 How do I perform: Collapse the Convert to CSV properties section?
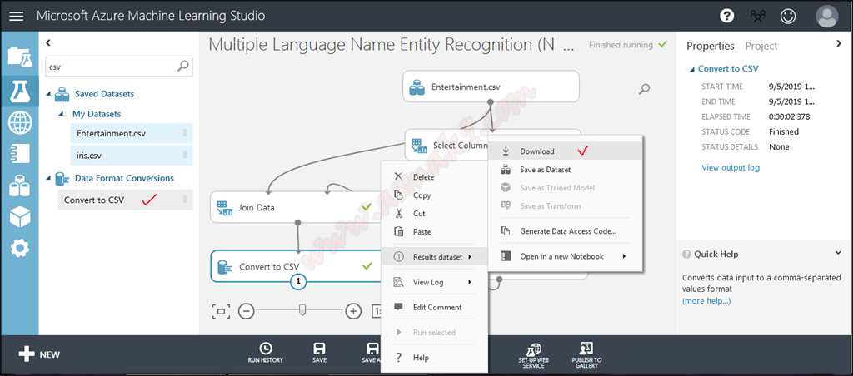click(x=692, y=70)
